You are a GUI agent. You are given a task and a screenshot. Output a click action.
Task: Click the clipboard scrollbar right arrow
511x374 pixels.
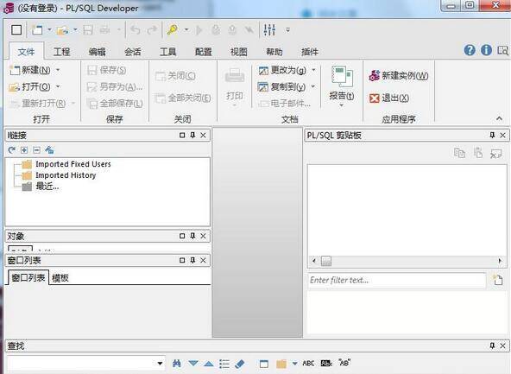point(500,261)
